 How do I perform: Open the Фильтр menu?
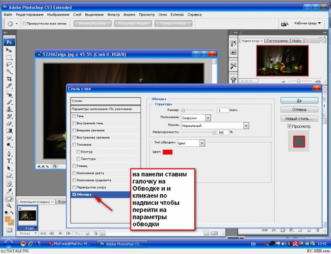coord(113,15)
